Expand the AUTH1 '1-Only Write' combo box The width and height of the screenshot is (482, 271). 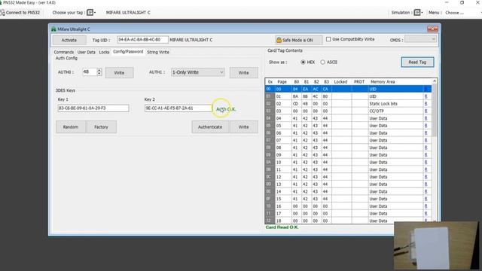point(197,72)
